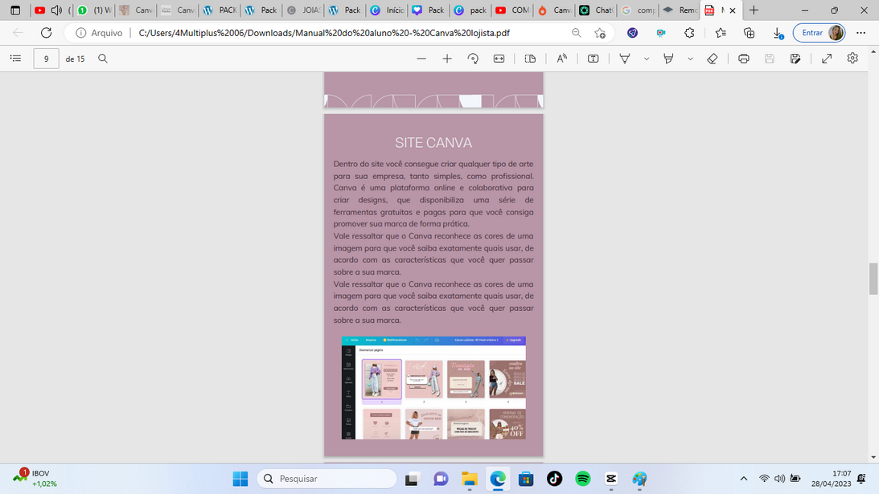Open the Collections panel
The height and width of the screenshot is (494, 879).
pyautogui.click(x=749, y=33)
